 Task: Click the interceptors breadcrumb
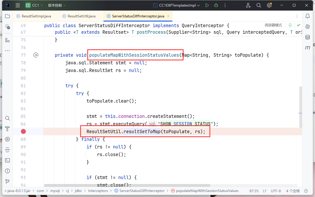98,191
